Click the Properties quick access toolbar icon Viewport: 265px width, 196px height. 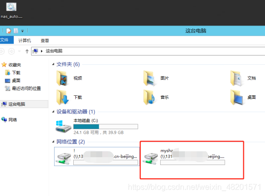8,31
